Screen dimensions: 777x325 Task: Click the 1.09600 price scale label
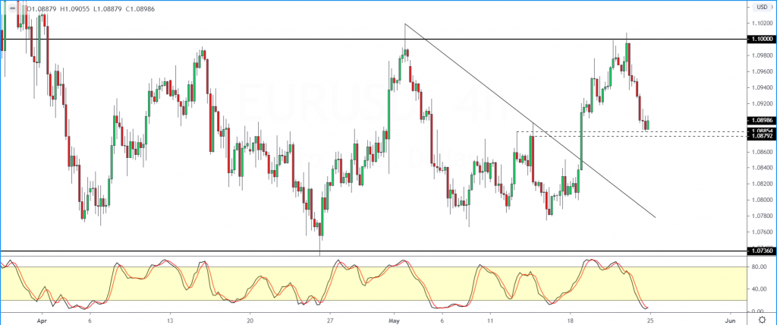761,71
